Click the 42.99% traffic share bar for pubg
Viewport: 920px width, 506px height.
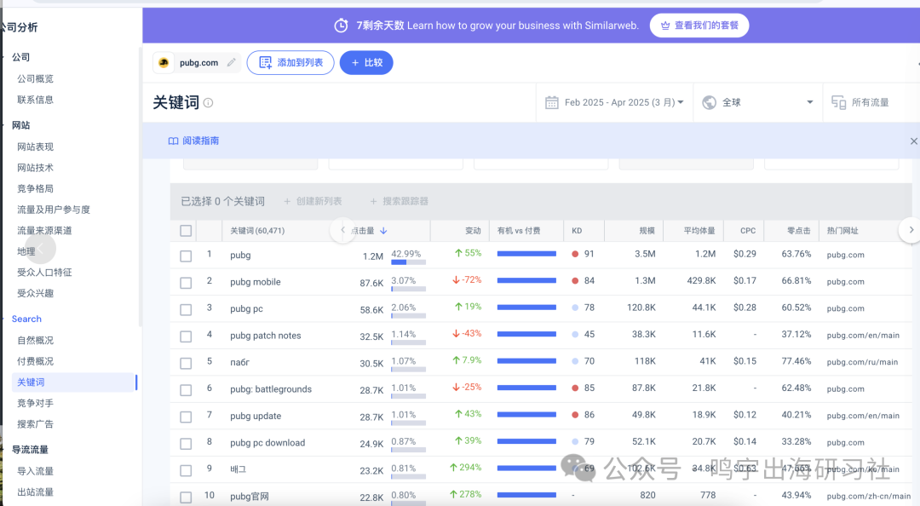click(x=408, y=262)
